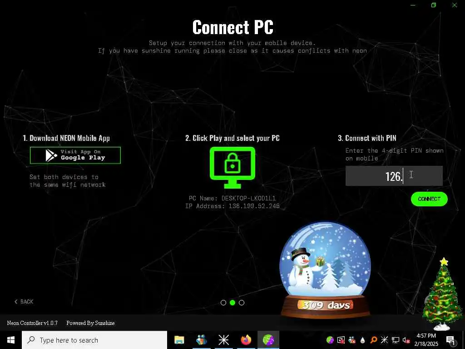Open the network status tray icon
The image size is (465, 349).
pyautogui.click(x=396, y=340)
